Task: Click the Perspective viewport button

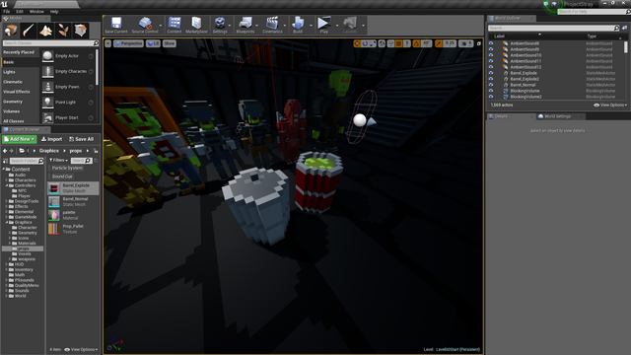Action: pos(128,43)
